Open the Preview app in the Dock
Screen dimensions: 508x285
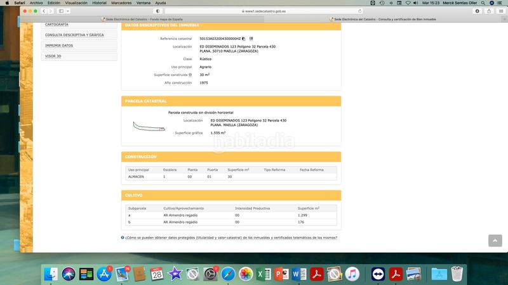[414, 274]
